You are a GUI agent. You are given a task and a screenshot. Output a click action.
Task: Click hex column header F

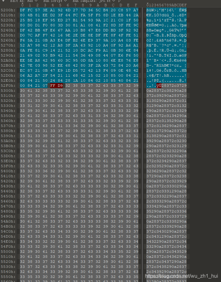point(136,5)
